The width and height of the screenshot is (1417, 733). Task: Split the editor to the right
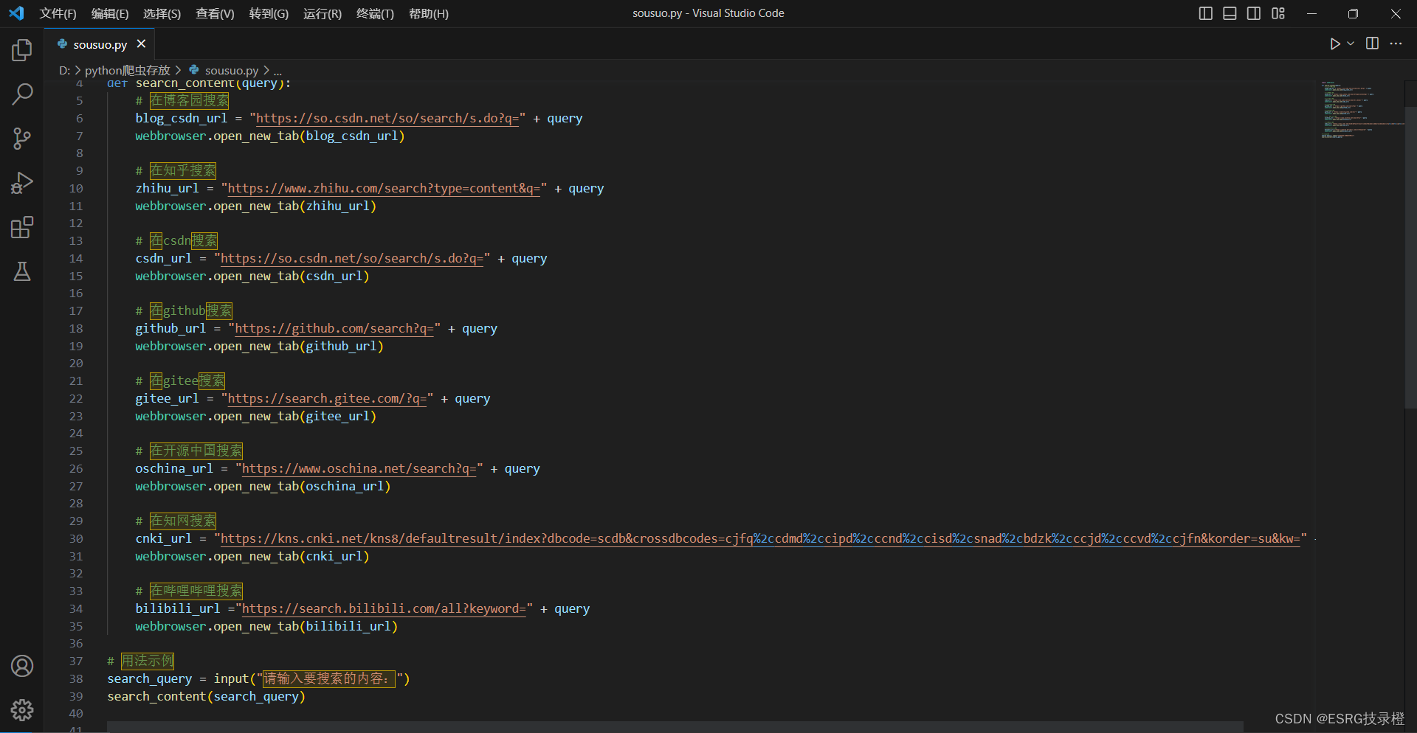coord(1372,44)
